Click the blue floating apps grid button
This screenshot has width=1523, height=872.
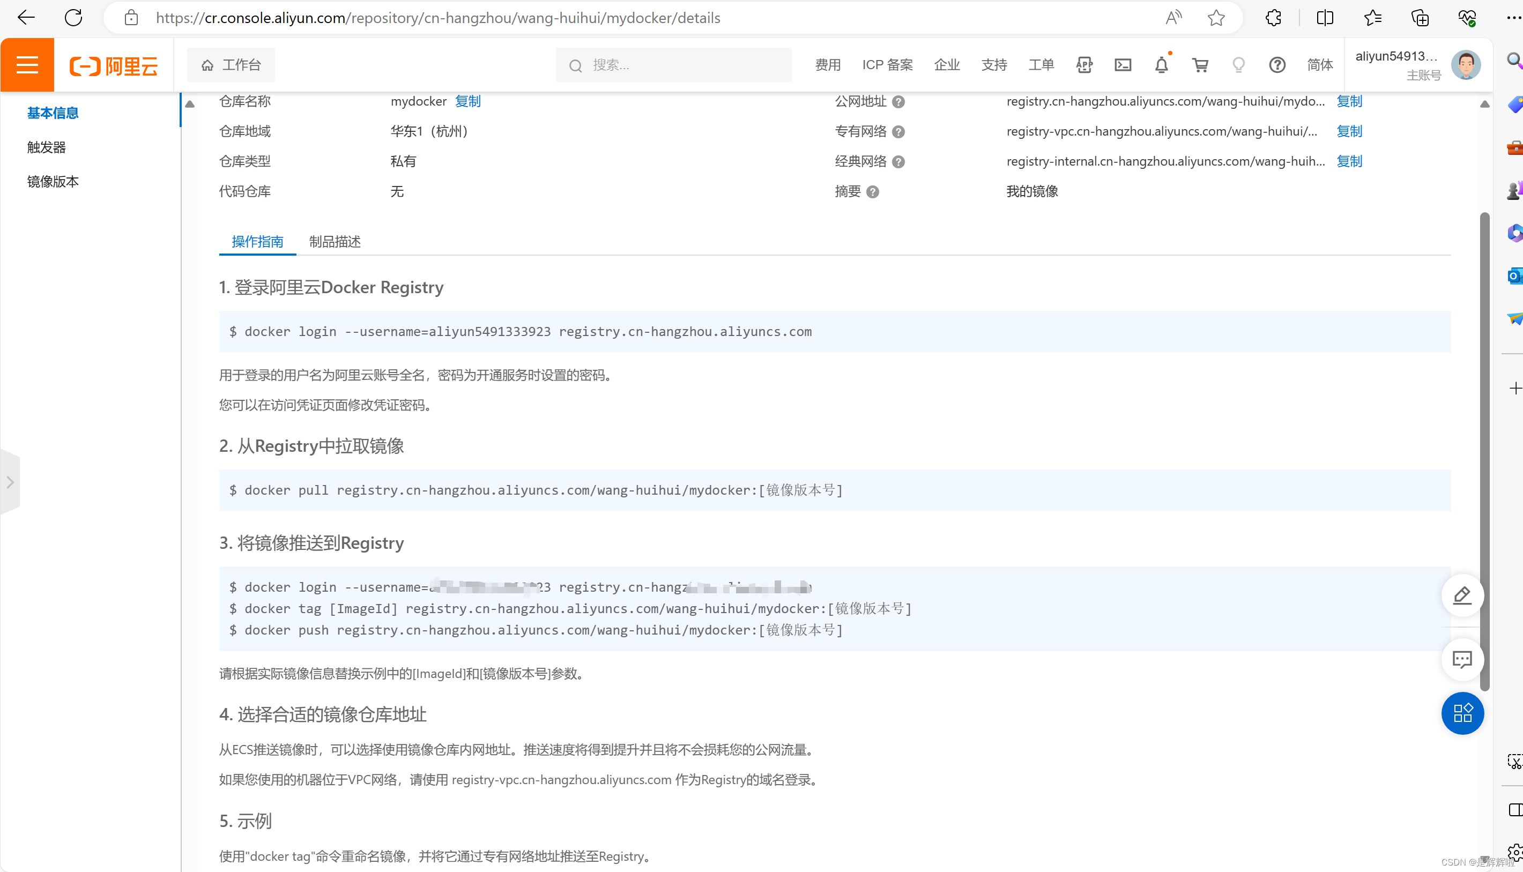coord(1462,713)
